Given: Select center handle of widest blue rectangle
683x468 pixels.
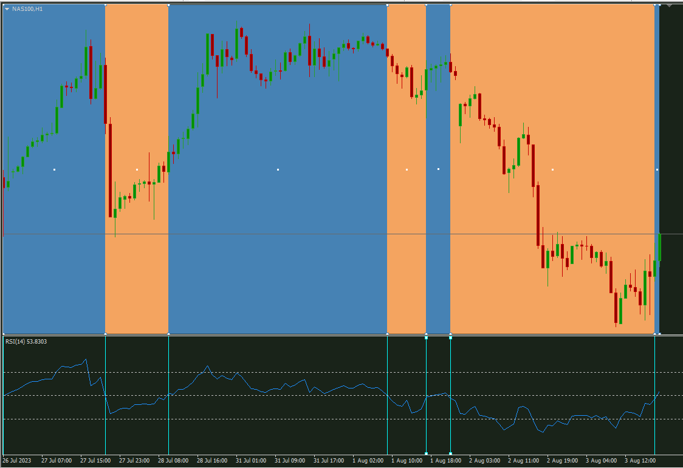Looking at the screenshot, I should pos(278,169).
